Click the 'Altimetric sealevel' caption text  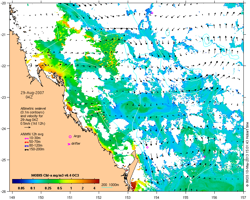point(33,108)
